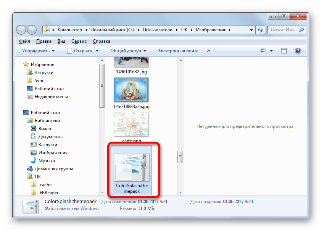
Task: Expand the Упорядочить dropdown
Action: (38, 51)
